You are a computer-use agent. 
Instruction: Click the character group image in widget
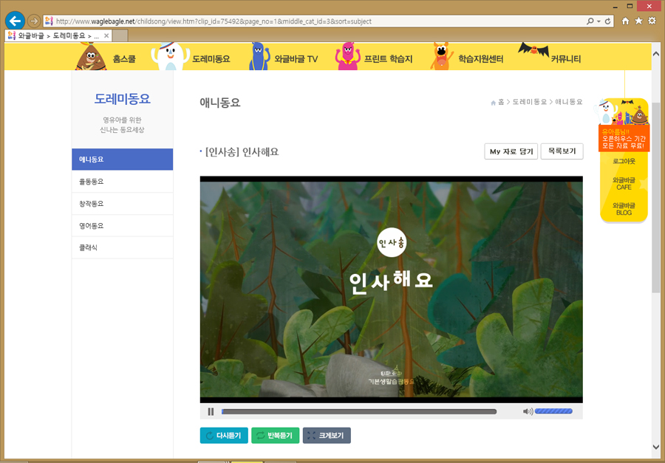621,112
